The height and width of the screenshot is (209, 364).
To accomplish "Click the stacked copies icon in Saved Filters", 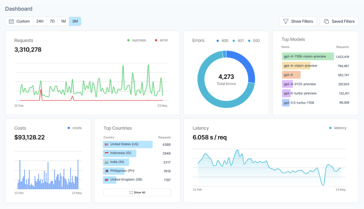I will click(326, 22).
